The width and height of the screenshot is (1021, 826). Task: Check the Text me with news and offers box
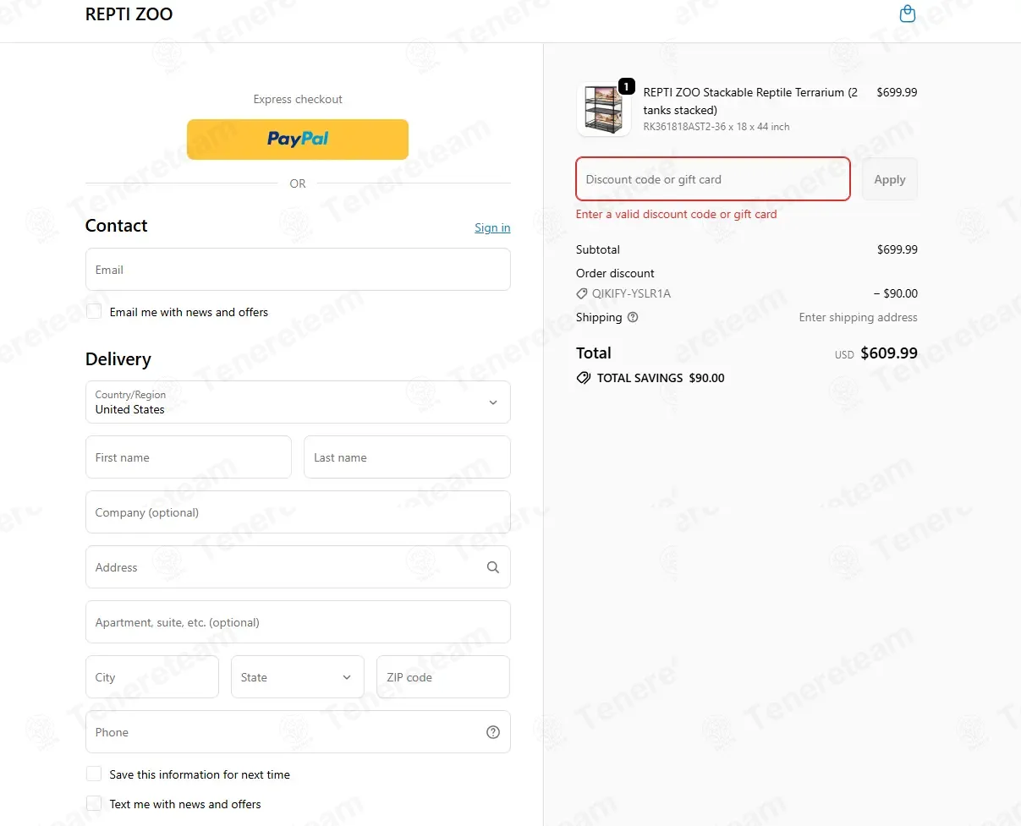pos(94,803)
